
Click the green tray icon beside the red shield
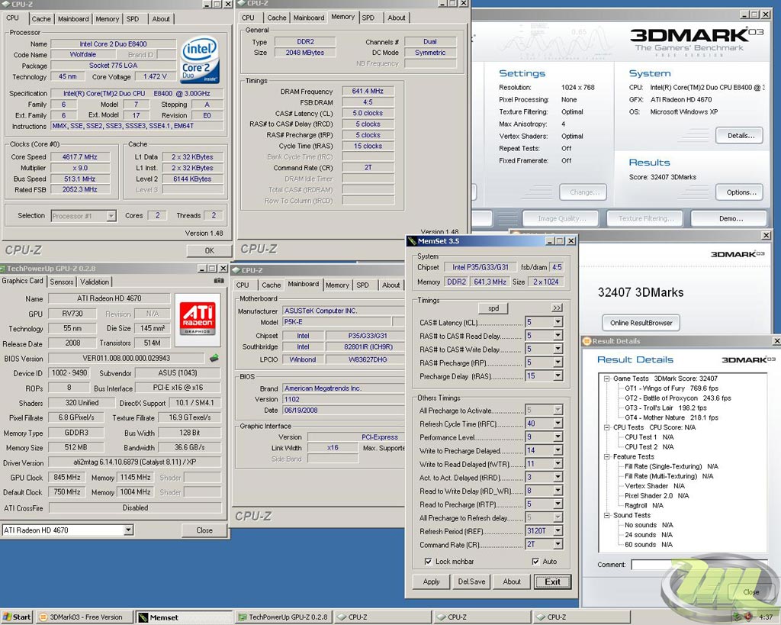tap(736, 617)
